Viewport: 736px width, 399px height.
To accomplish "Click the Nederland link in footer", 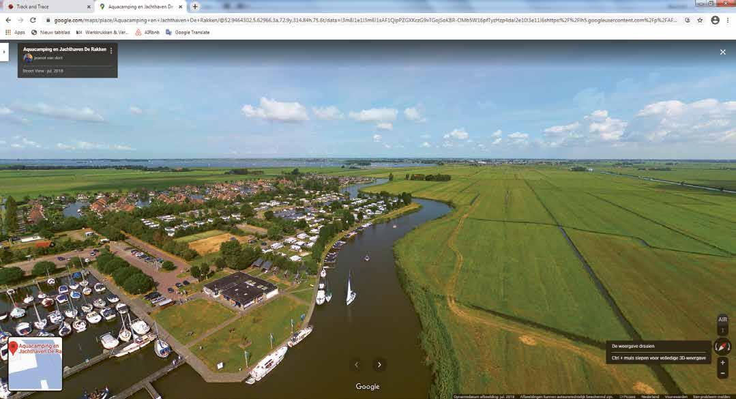I will pyautogui.click(x=650, y=397).
